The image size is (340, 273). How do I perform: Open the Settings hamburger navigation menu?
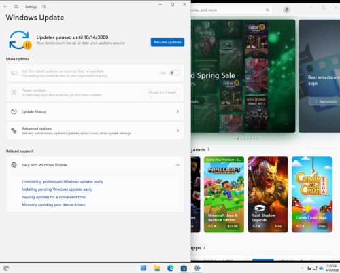point(16,7)
